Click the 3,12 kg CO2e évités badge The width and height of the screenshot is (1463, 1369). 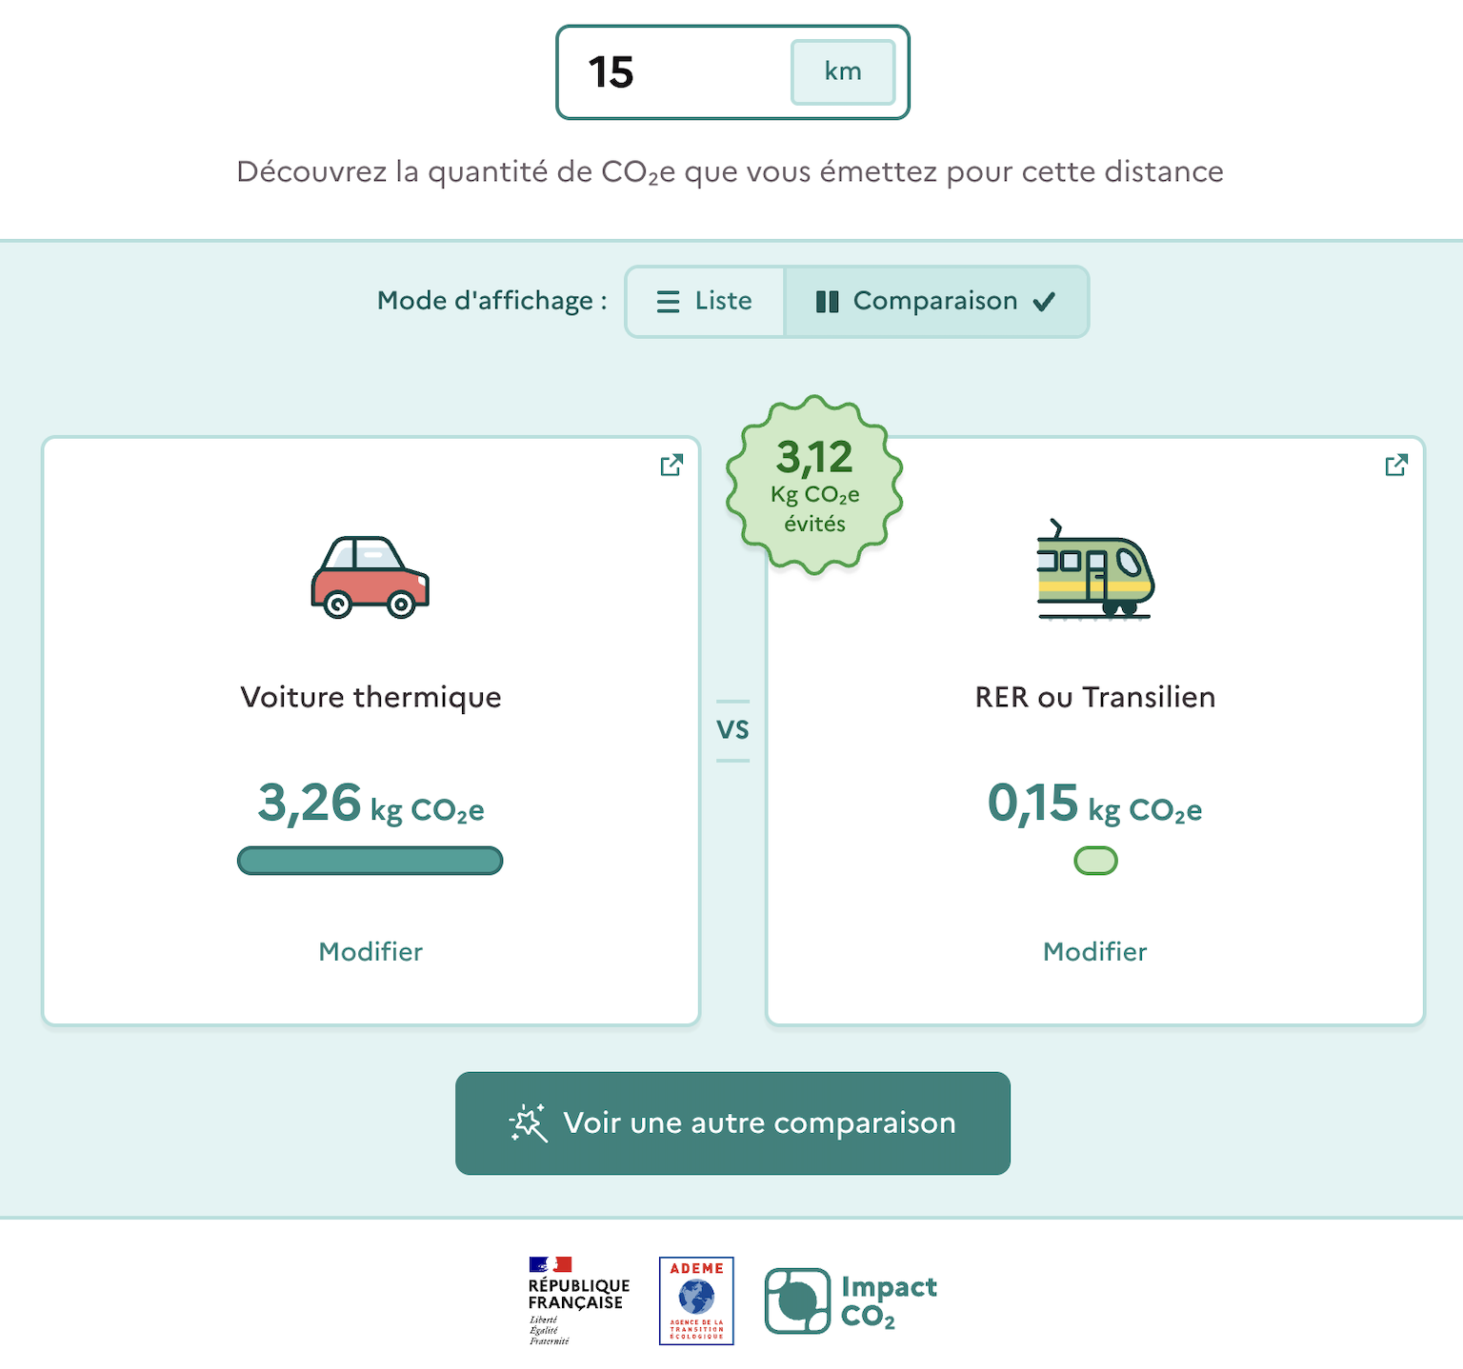click(x=814, y=486)
